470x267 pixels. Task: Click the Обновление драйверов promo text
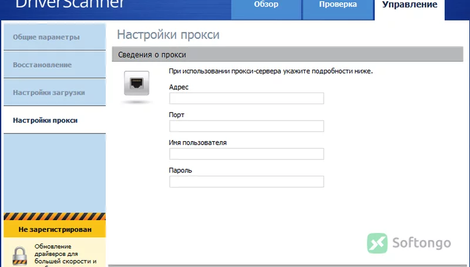pyautogui.click(x=65, y=255)
